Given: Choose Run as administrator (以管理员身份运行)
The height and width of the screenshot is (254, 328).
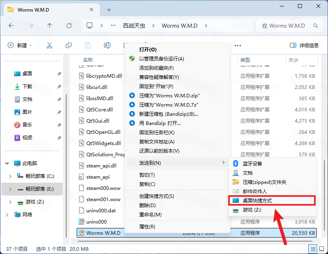Looking at the screenshot, I should tap(177, 59).
